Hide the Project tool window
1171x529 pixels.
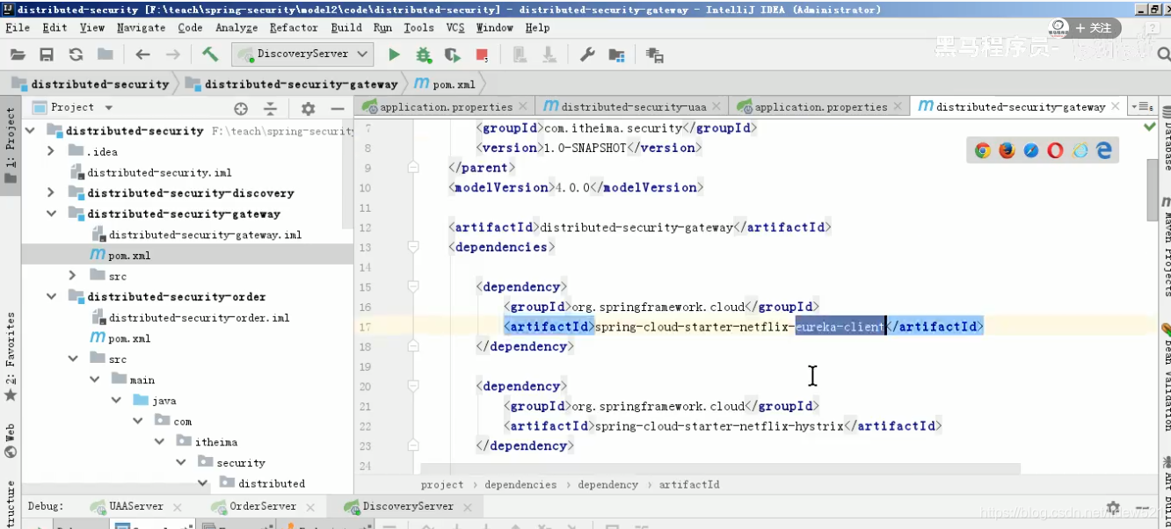338,107
